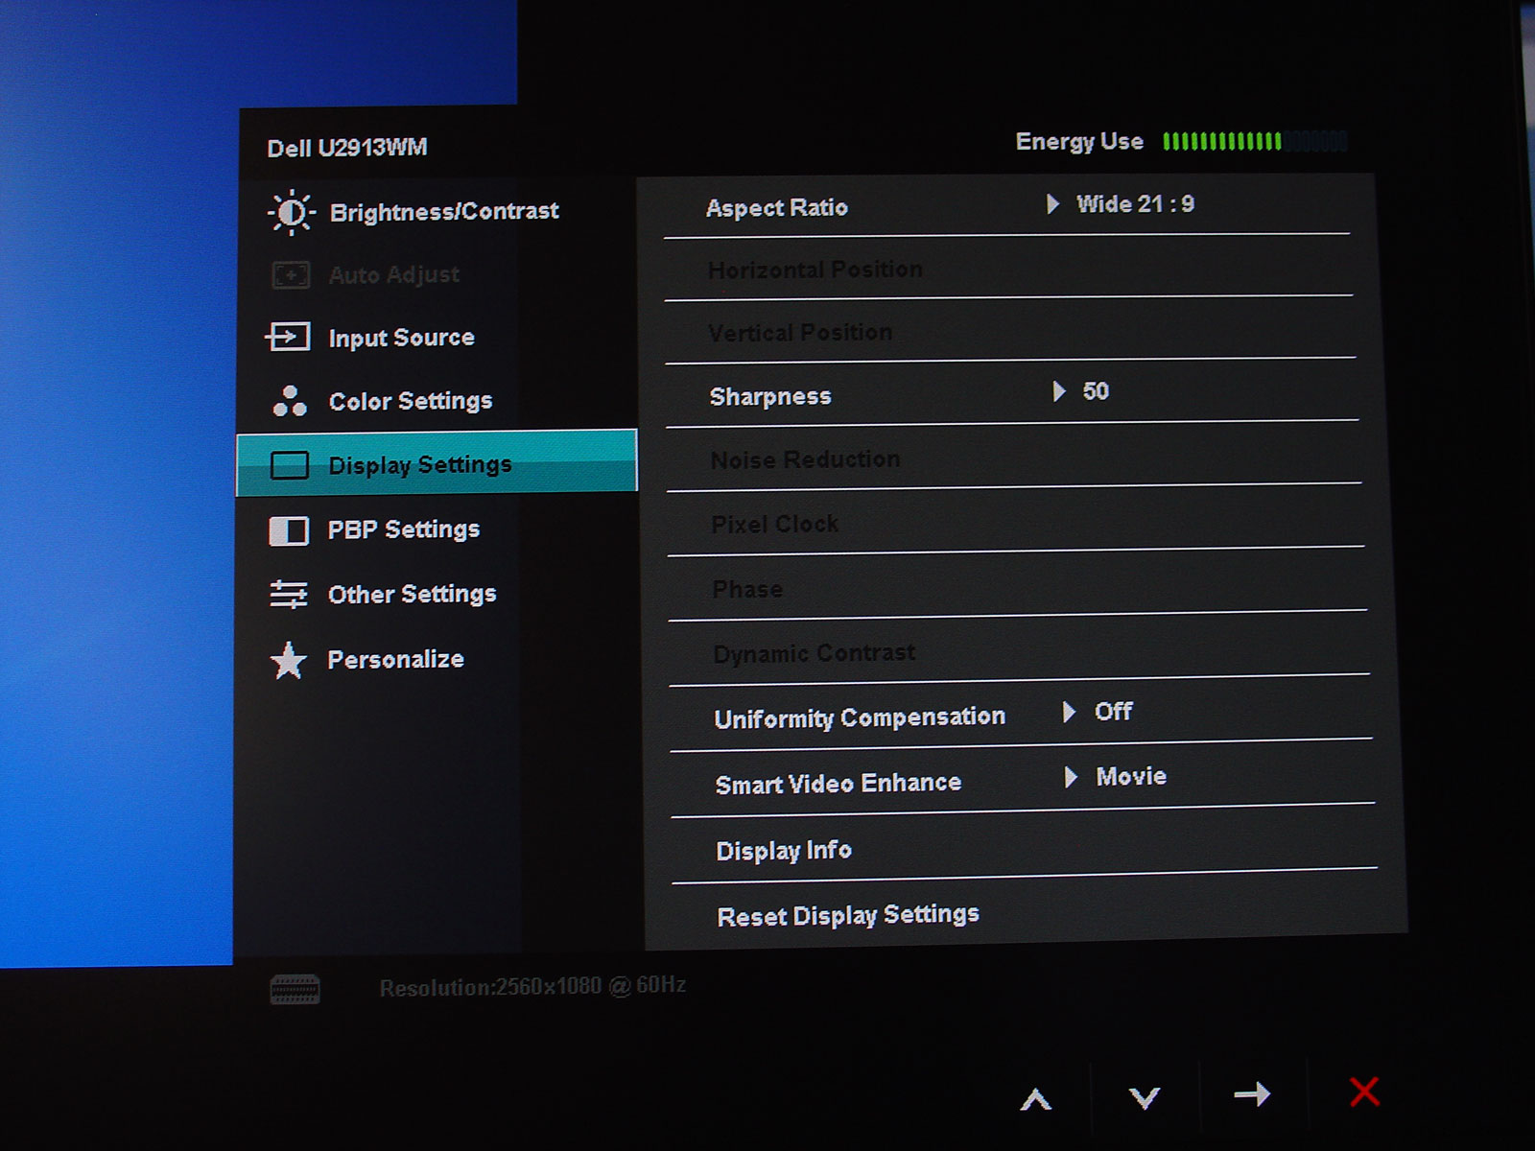Open the Personalize menu
This screenshot has width=1535, height=1151.
pos(437,660)
